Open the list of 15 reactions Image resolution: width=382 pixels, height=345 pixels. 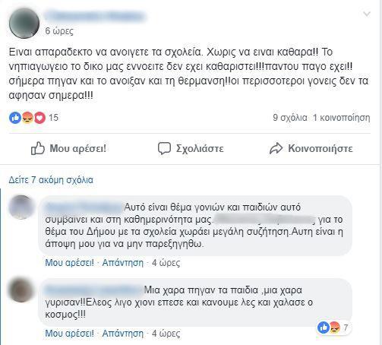pyautogui.click(x=53, y=118)
